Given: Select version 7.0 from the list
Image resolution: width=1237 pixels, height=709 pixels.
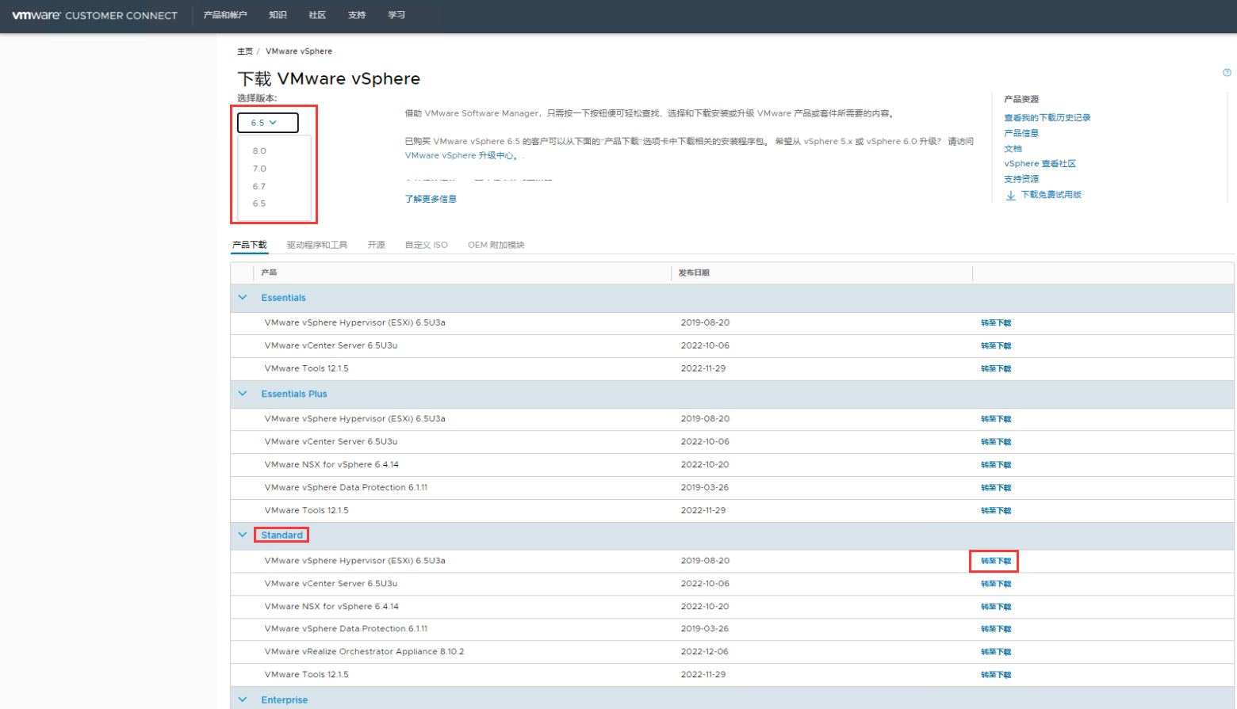Looking at the screenshot, I should coord(259,169).
